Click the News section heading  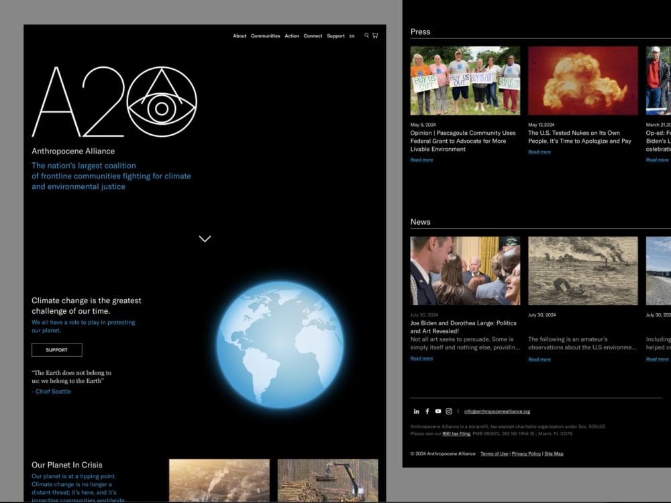pyautogui.click(x=420, y=222)
